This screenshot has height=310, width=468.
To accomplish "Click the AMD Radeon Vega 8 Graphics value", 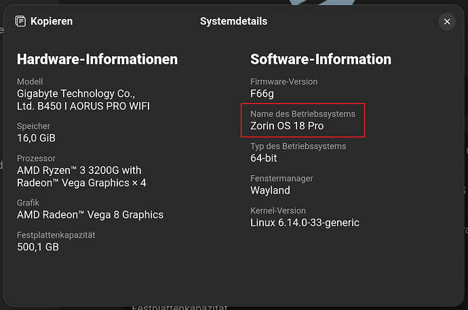I will (x=90, y=215).
